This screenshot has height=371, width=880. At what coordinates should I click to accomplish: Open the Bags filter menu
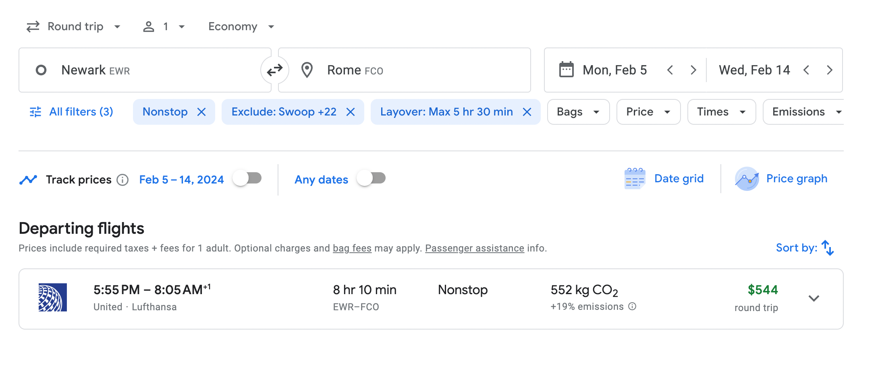578,112
